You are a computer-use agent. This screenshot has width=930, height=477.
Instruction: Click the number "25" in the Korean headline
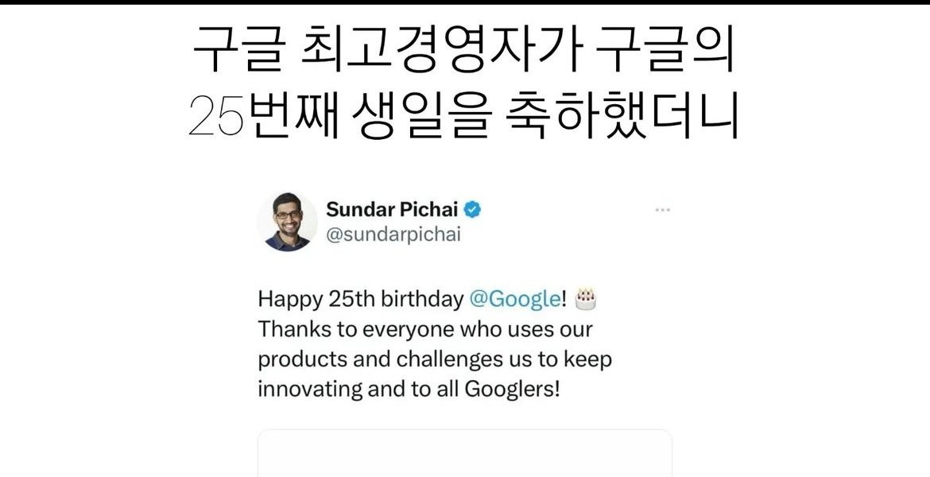click(x=216, y=117)
